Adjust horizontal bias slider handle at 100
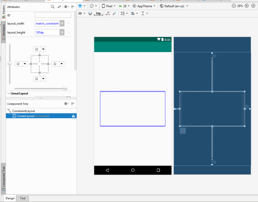Image resolution: width=258 pixels, height=202 pixels. [x=65, y=89]
